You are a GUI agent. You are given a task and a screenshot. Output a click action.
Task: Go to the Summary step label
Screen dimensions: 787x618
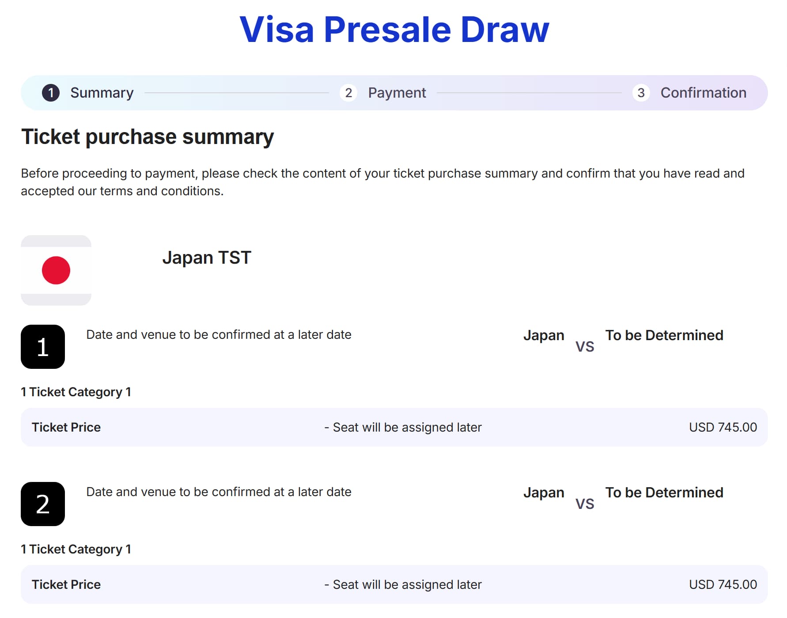tap(102, 93)
